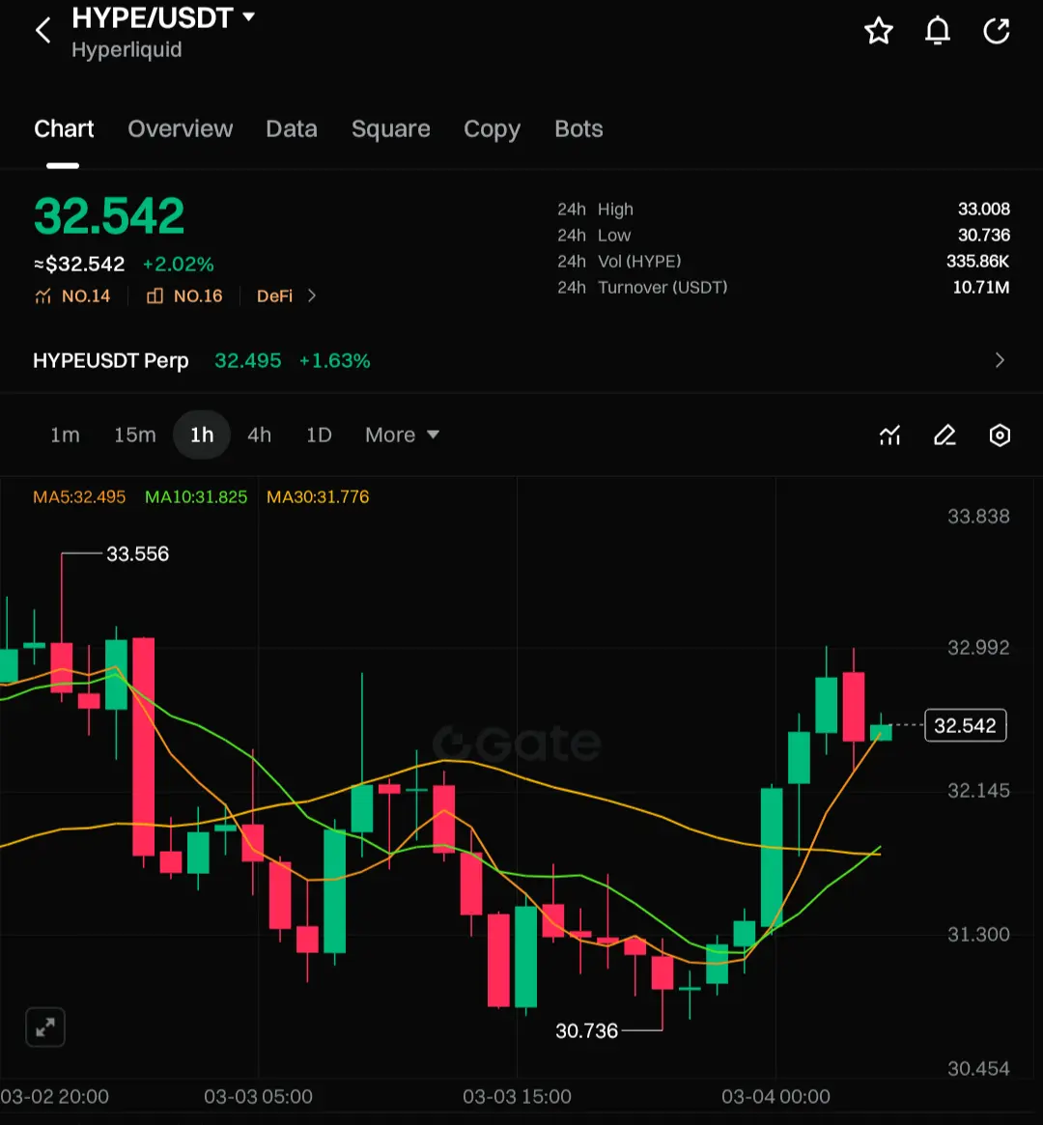The height and width of the screenshot is (1125, 1043).
Task: Switch to the Overview tab
Action: (x=180, y=128)
